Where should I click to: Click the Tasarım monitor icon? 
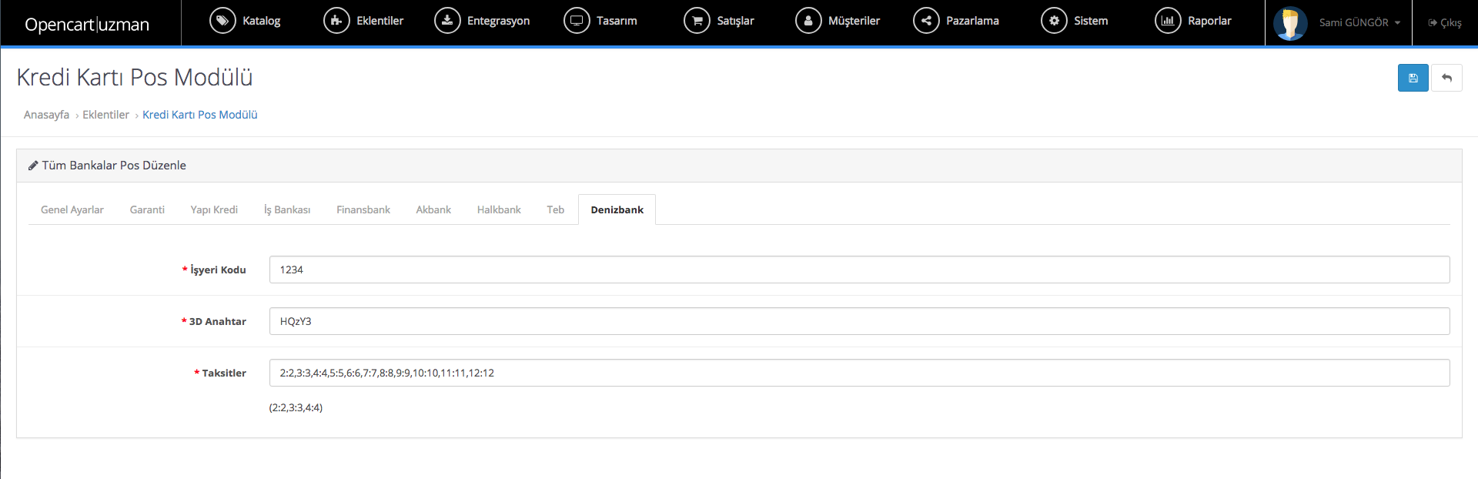tap(577, 21)
